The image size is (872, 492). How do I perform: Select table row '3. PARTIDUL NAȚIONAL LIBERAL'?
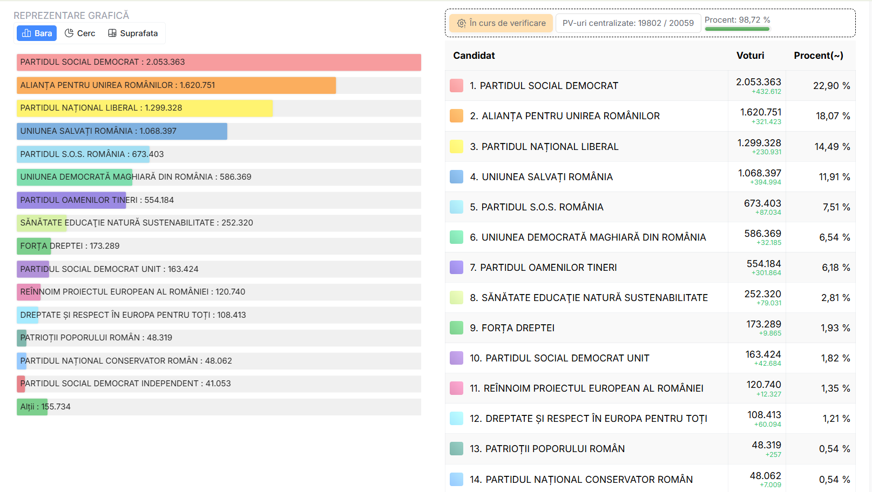tap(650, 147)
